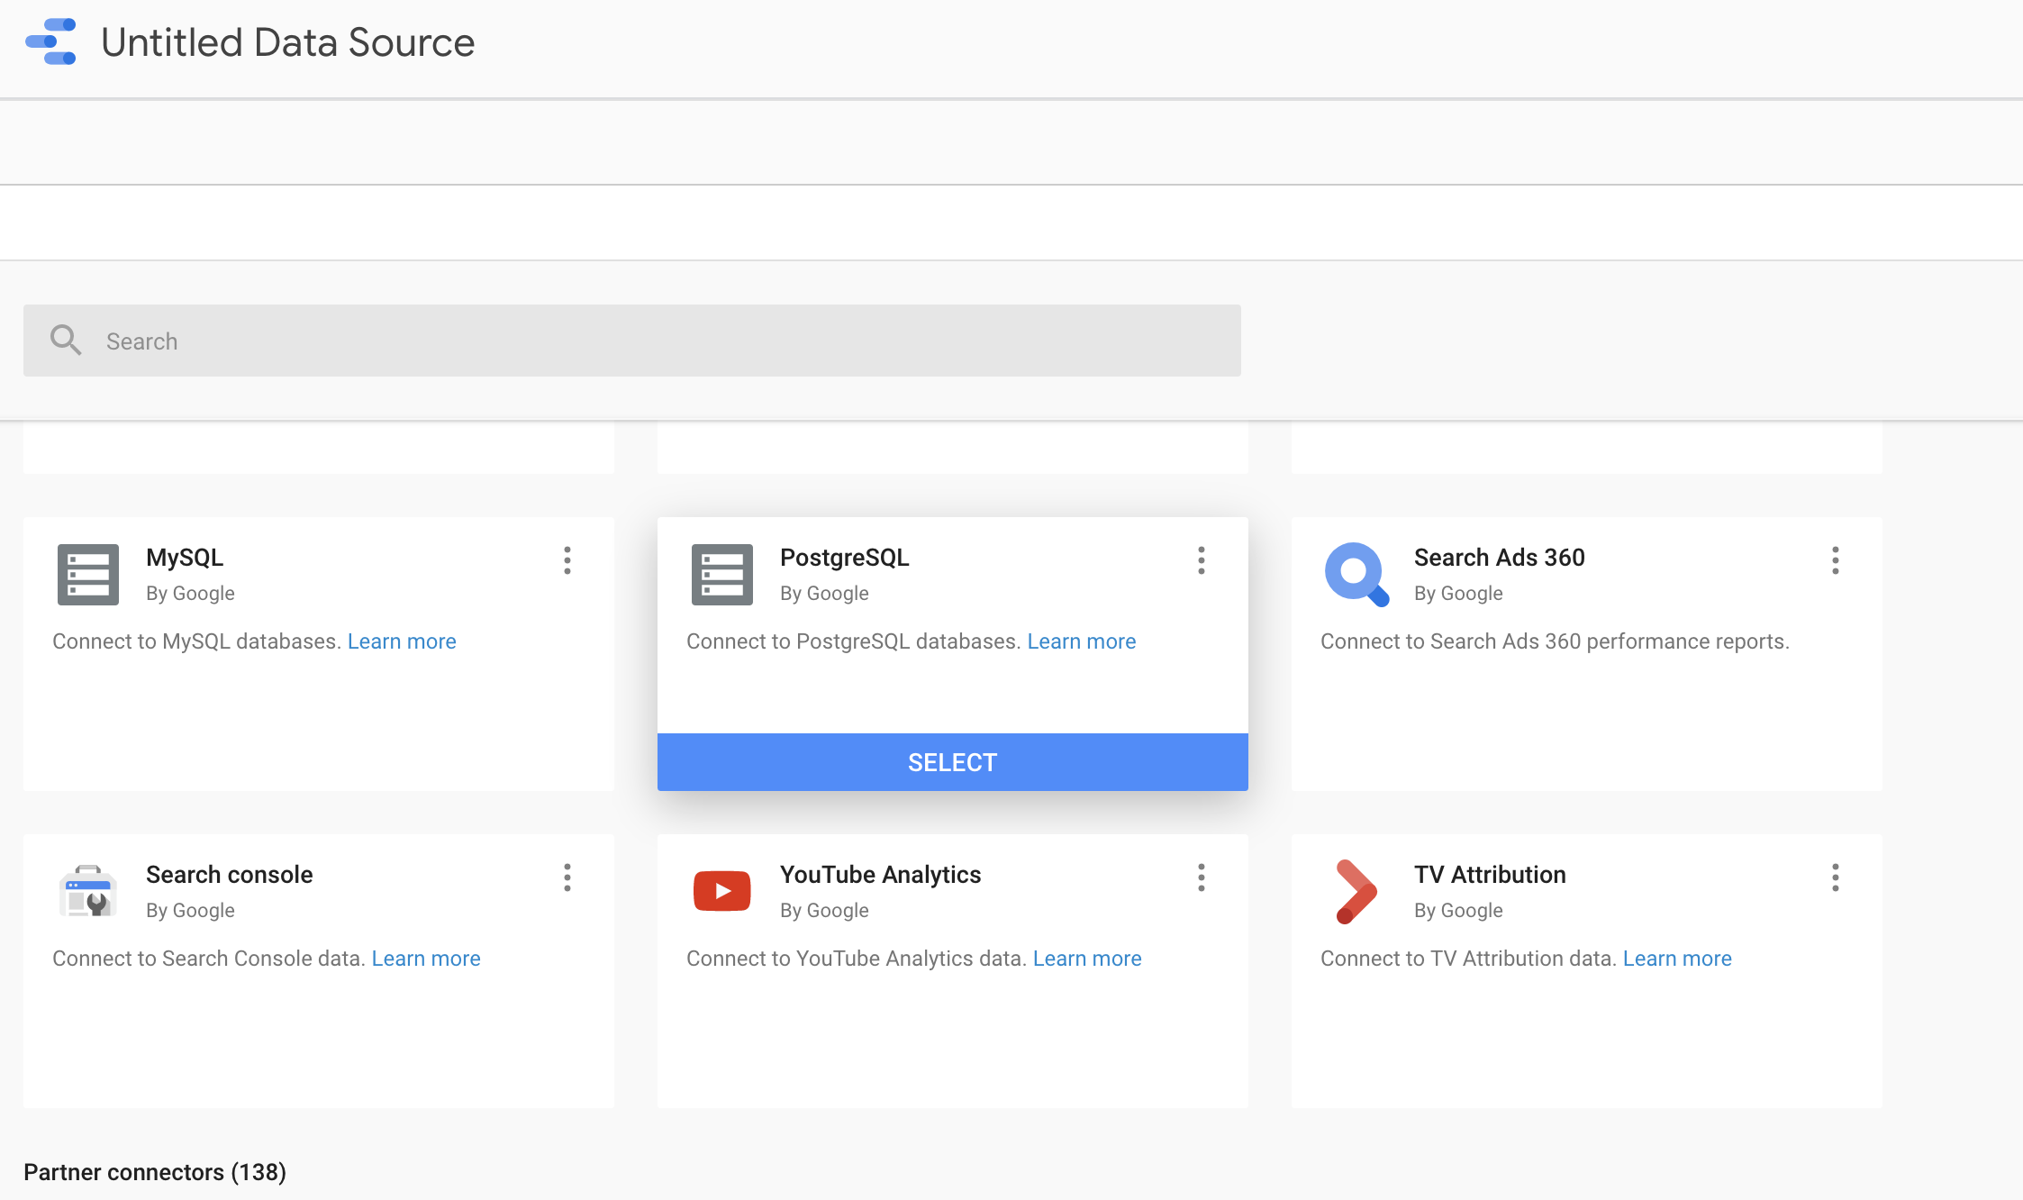Screen dimensions: 2023x1200
Task: Click the YouTube Analytics play icon
Action: click(722, 891)
